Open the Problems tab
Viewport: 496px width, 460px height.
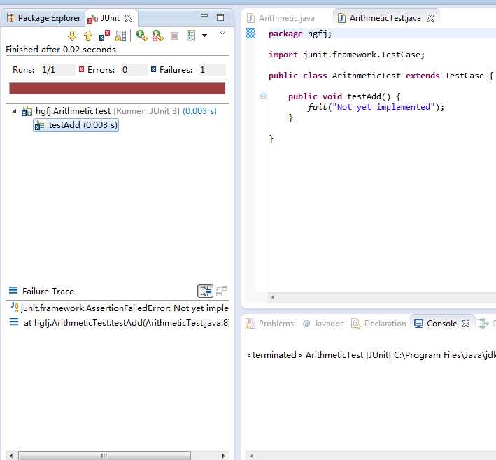point(270,324)
